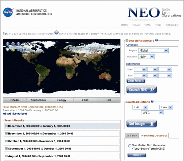This screenshot has width=184, height=161.
Task: Expand September 1, 2004 result row
Action: coord(6,148)
